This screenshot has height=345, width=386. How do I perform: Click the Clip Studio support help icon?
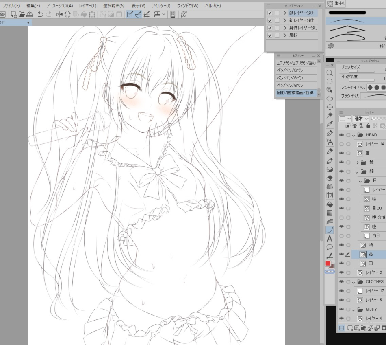point(184,15)
